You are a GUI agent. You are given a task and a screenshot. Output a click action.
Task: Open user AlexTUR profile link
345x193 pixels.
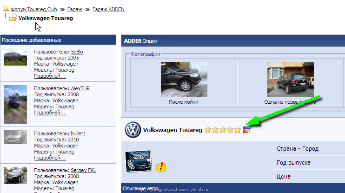coord(80,88)
